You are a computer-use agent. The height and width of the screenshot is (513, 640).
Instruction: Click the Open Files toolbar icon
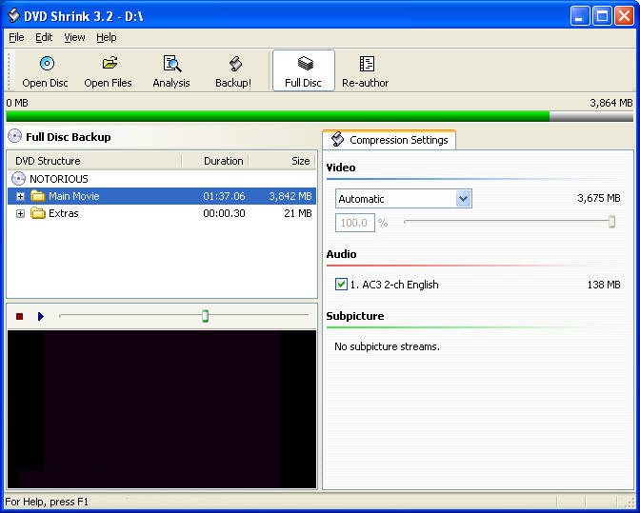coord(110,63)
